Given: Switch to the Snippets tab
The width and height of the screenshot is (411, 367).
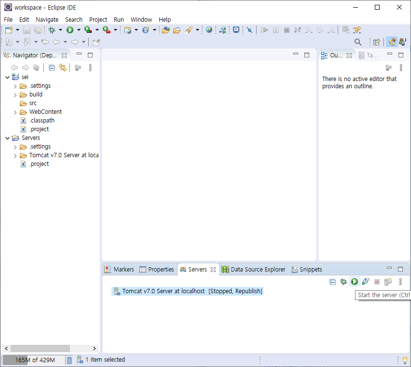Looking at the screenshot, I should pos(306,269).
